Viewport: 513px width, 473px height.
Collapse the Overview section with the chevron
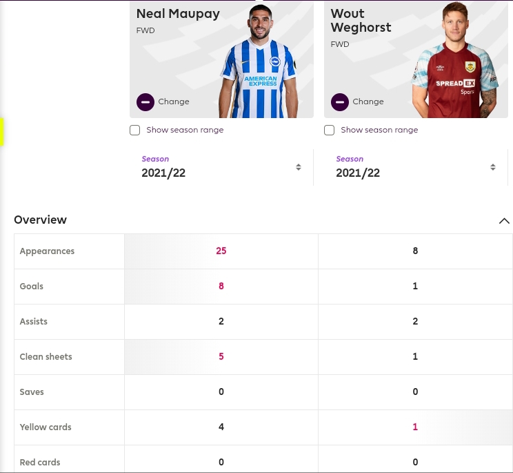504,221
